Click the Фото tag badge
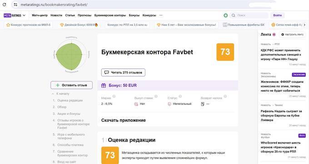Image resolution: width=309 pixels, height=164 pixels. pos(302,135)
